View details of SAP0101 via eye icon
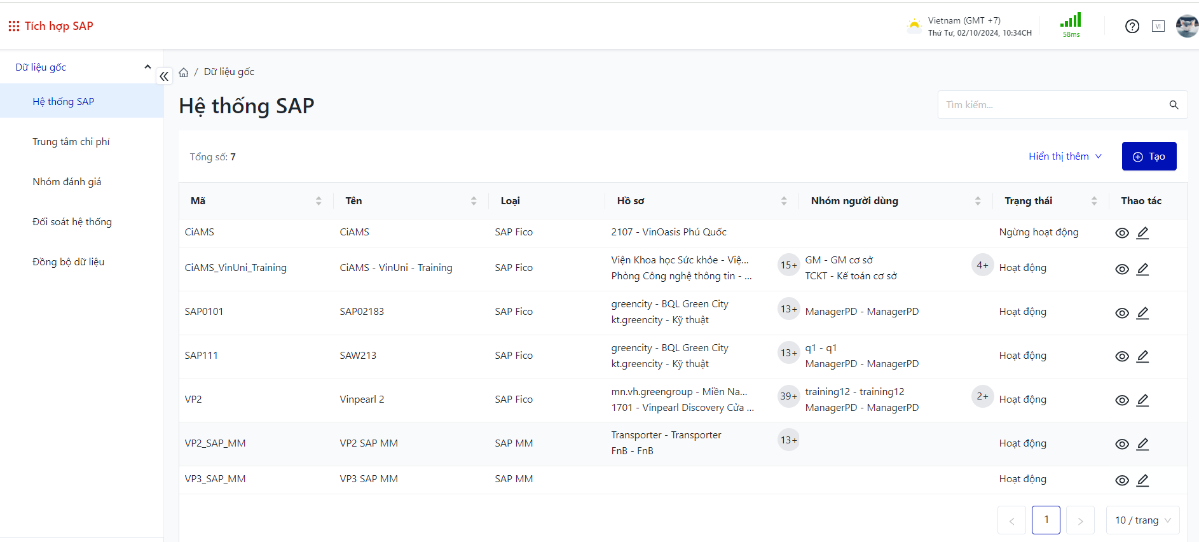This screenshot has width=1199, height=542. coord(1122,313)
